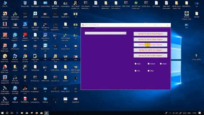Image resolution: width=204 pixels, height=115 pixels.
Task: Tick the Huawei checkbox
Action: [x=149, y=64]
